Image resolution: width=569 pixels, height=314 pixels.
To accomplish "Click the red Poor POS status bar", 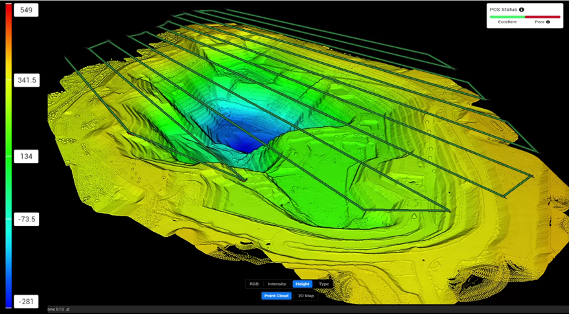I will (542, 17).
